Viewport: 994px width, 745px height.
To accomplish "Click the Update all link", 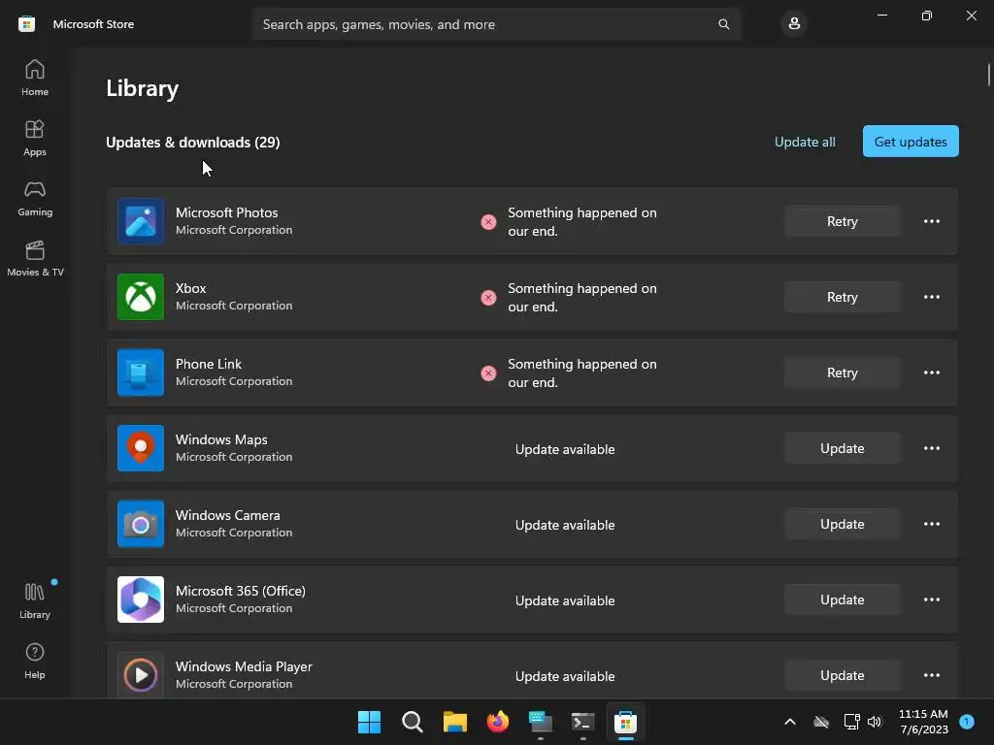I will click(805, 142).
